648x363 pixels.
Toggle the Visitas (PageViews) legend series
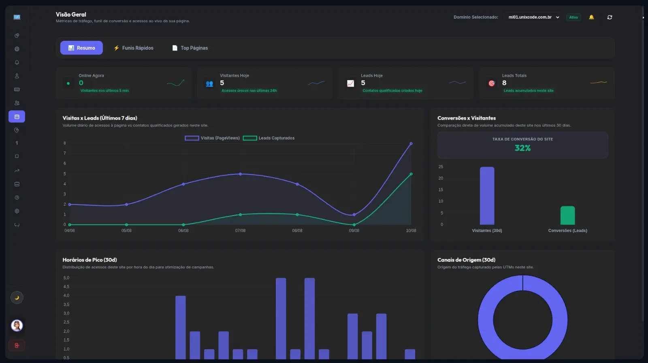pyautogui.click(x=212, y=138)
